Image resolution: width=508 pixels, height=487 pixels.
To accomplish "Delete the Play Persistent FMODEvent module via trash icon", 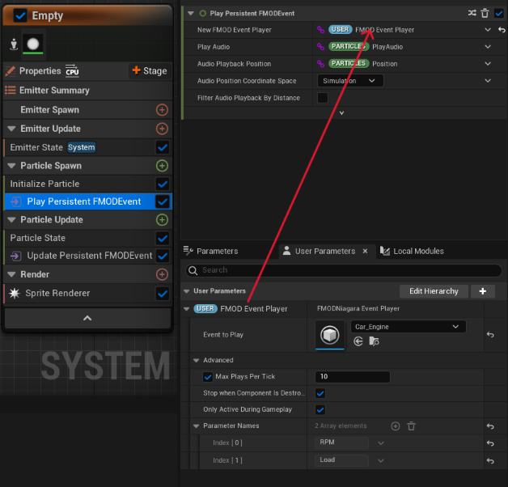I will point(485,13).
